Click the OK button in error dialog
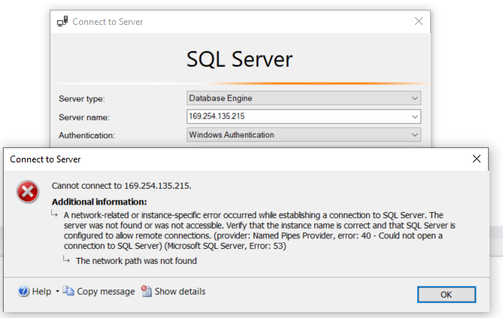The height and width of the screenshot is (318, 503). tap(446, 294)
